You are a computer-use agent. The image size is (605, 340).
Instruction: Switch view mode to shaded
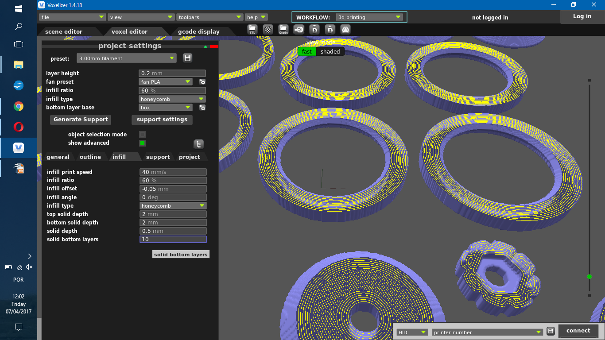[x=330, y=51]
